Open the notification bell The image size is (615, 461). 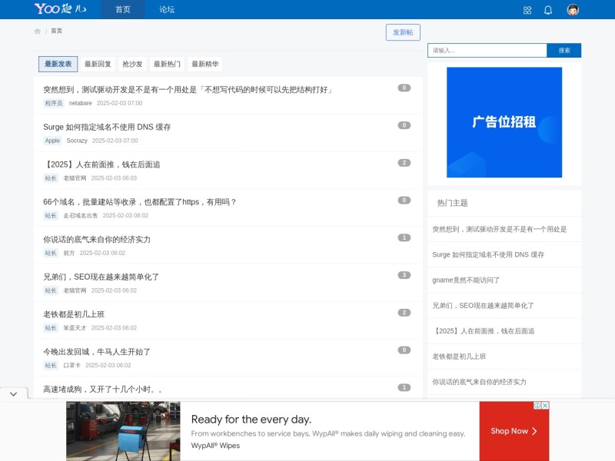click(548, 10)
